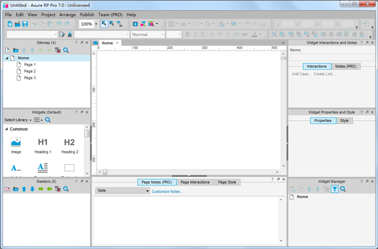Preview the prototype with the play icon
The width and height of the screenshot is (378, 249).
point(135,24)
